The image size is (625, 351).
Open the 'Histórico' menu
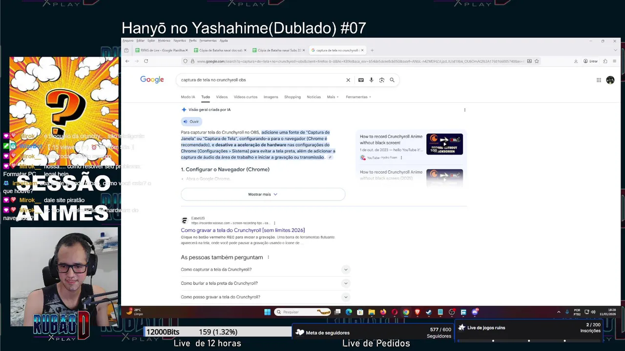click(x=164, y=40)
